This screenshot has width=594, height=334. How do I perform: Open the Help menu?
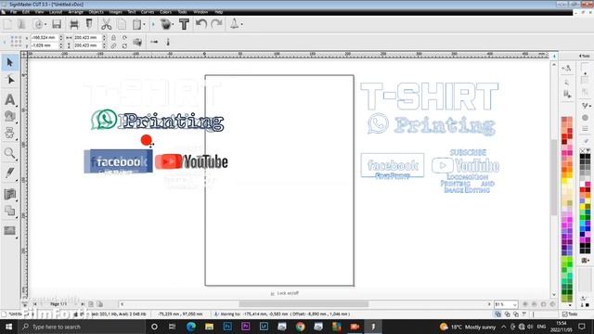219,12
